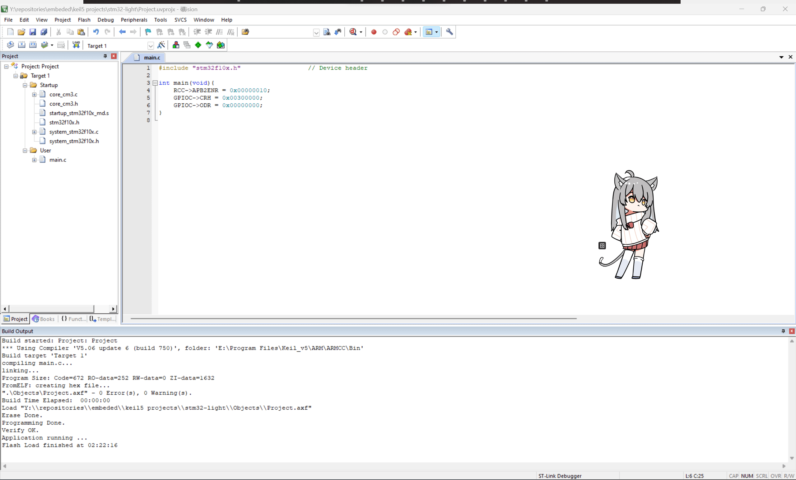Select system_stm32f10x.h in the tree
Image resolution: width=796 pixels, height=480 pixels.
pyautogui.click(x=74, y=141)
